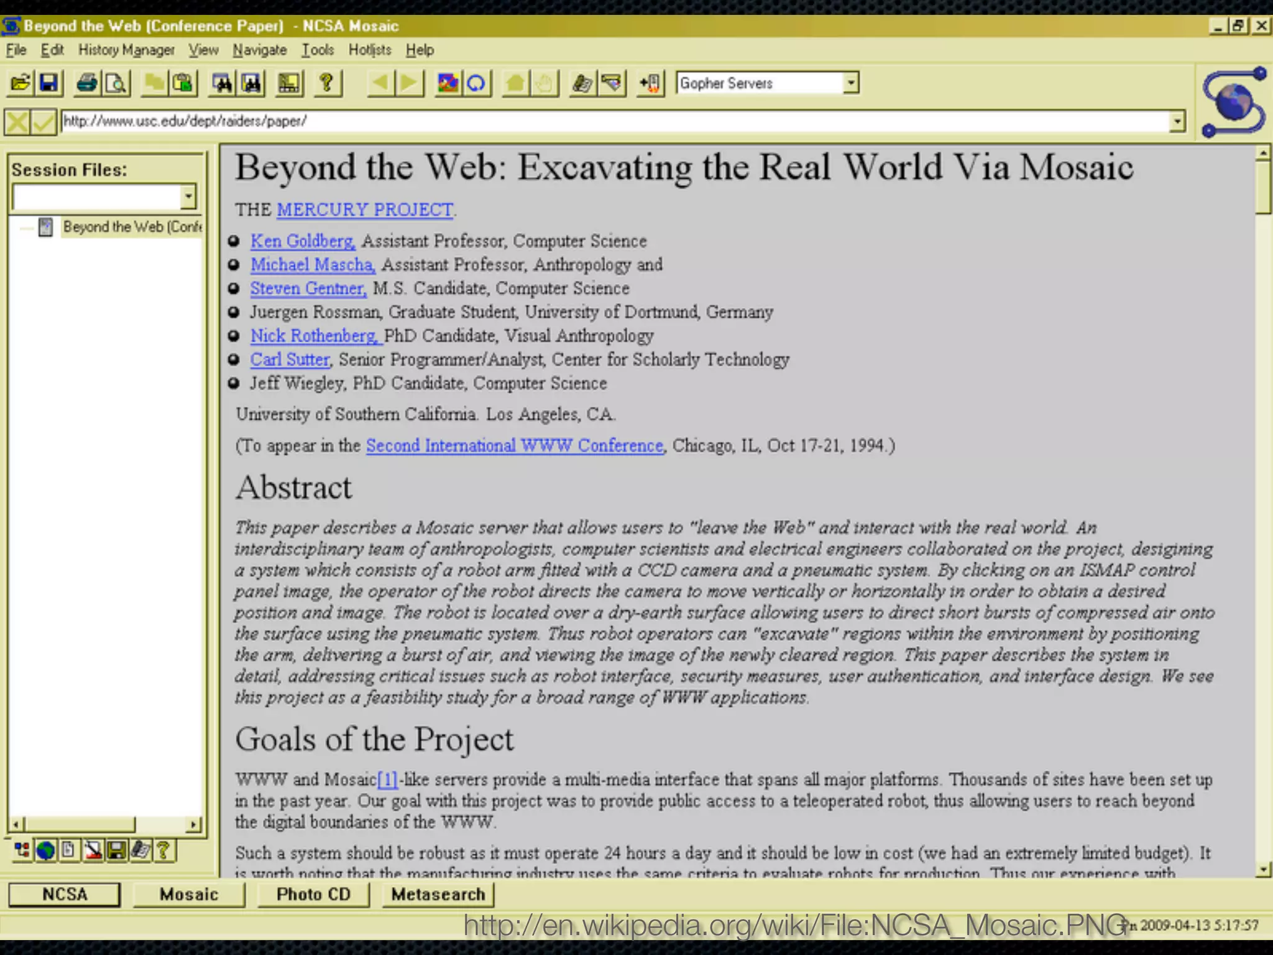Click the yellow presentation mode toolbar icon

(x=288, y=83)
